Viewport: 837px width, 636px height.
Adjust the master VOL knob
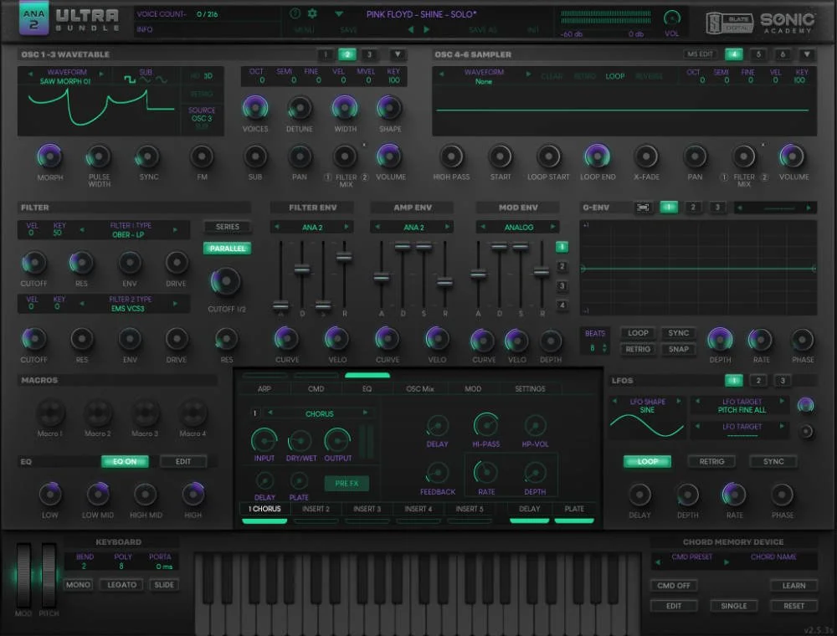pos(671,18)
